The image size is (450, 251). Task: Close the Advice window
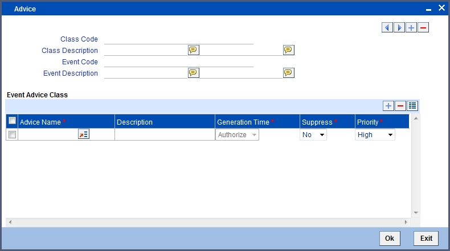[x=441, y=8]
